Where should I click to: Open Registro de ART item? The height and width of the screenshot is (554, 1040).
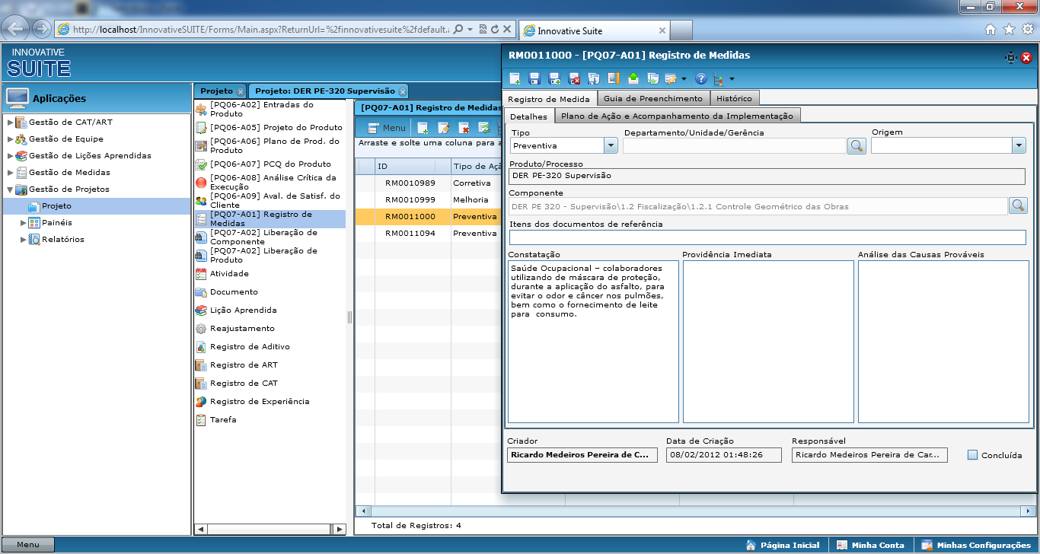pos(236,365)
